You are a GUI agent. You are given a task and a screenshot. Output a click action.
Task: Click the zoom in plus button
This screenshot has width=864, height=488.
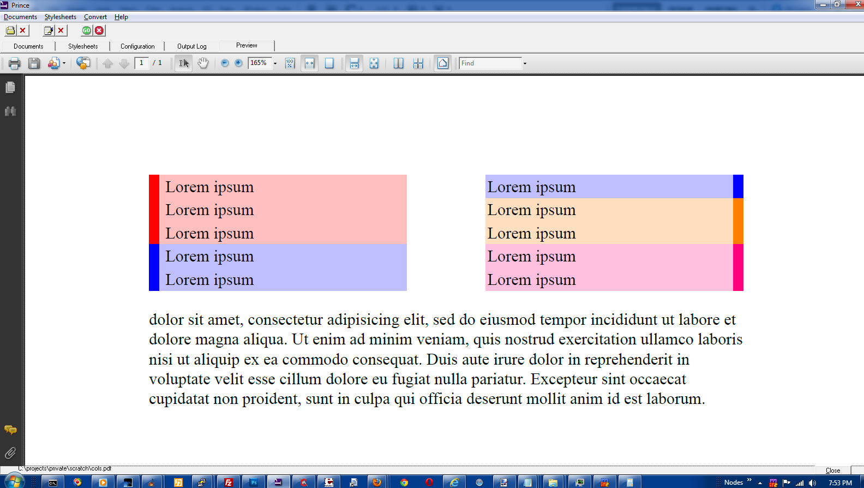pos(238,63)
